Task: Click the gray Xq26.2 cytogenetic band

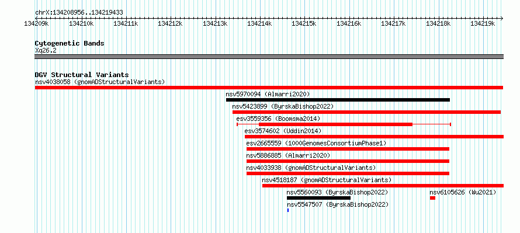Action: pos(269,57)
